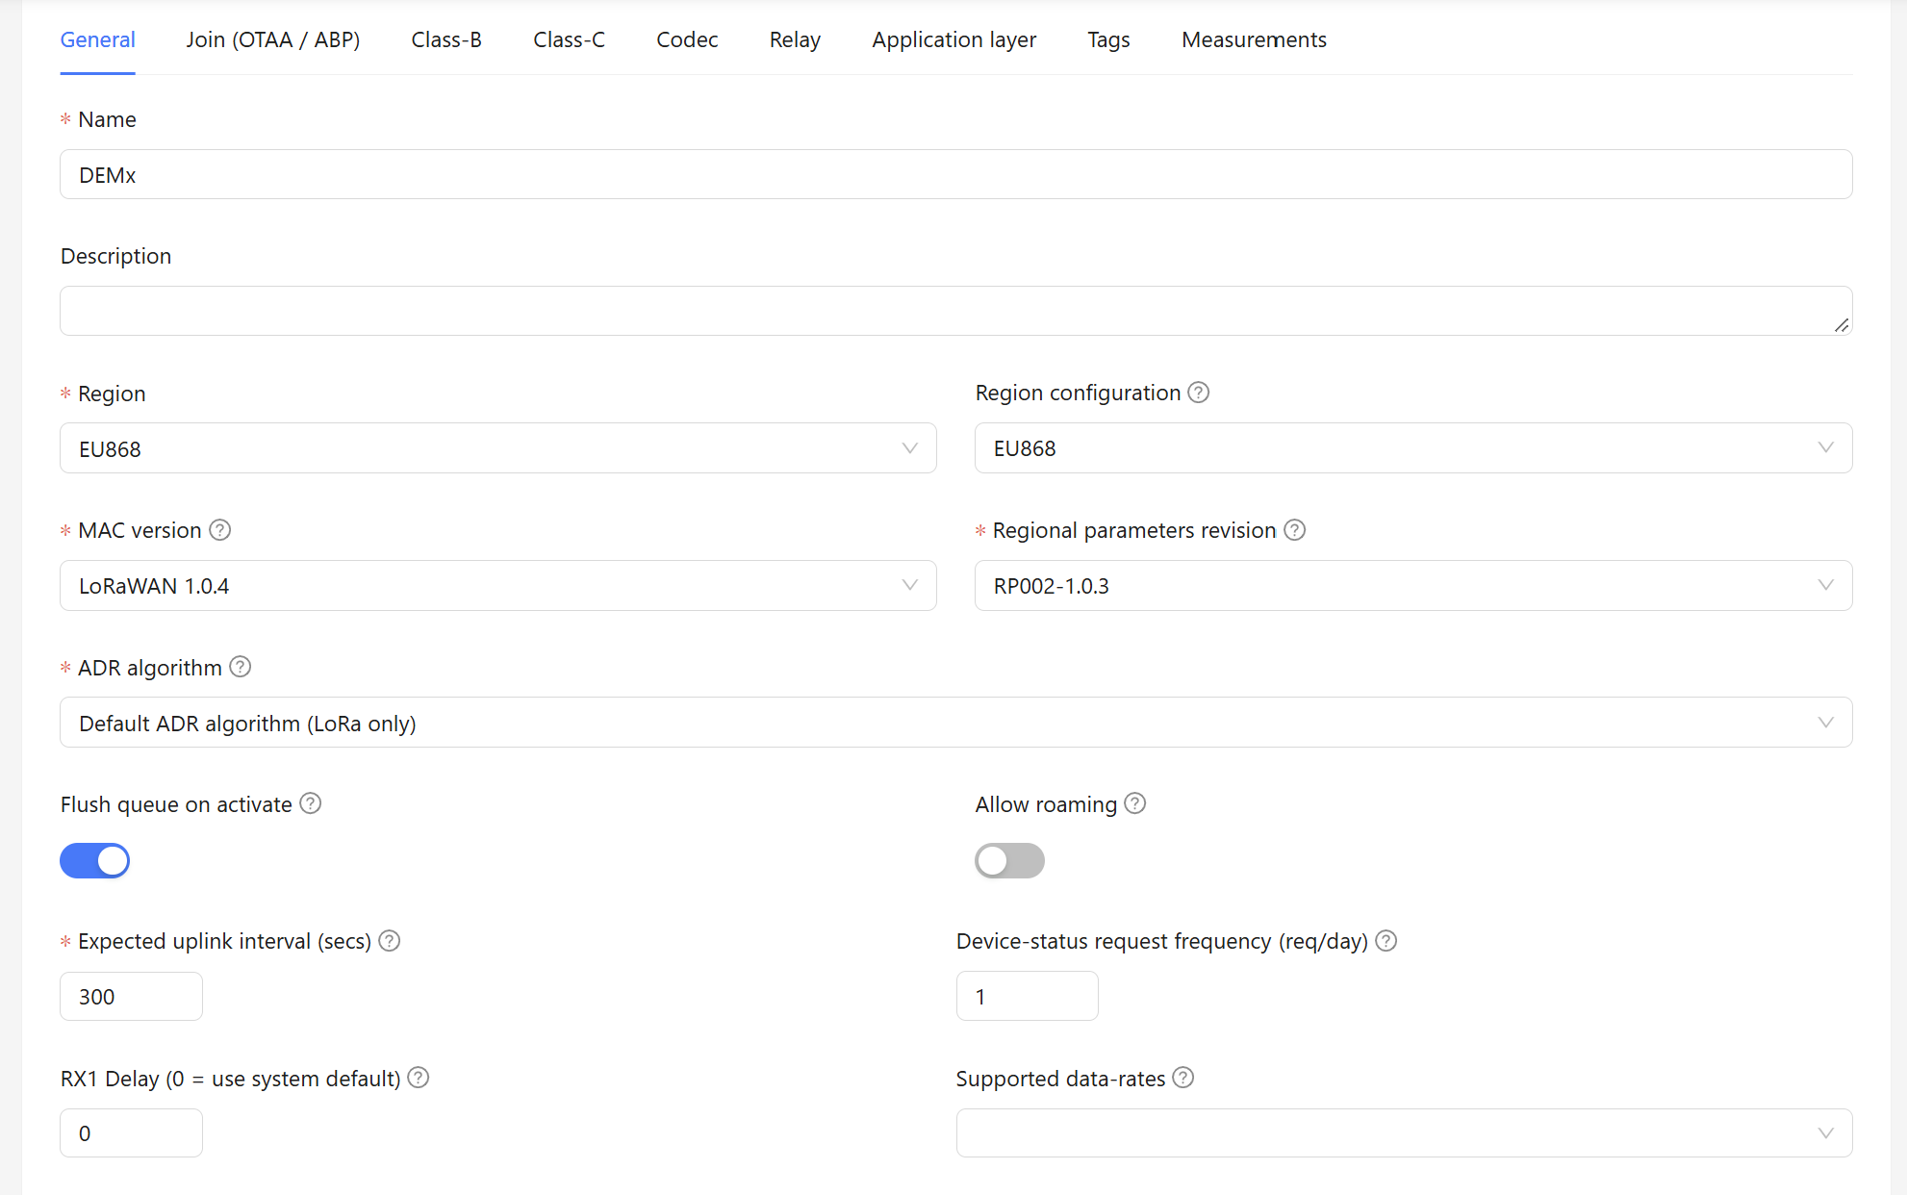Image resolution: width=1907 pixels, height=1195 pixels.
Task: Click help icon for Expected uplink interval
Action: tap(389, 941)
